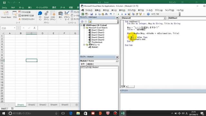Click the blue アドイン ribbon icon
This screenshot has width=206, height=116.
40,15
